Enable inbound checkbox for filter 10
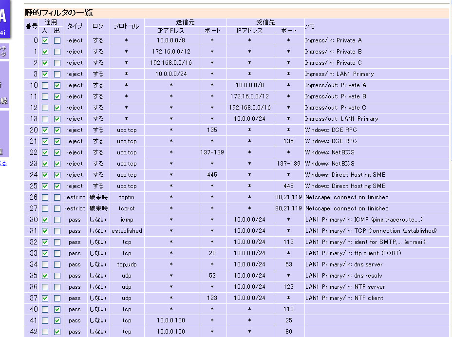Image resolution: width=452 pixels, height=337 pixels. pyautogui.click(x=45, y=85)
